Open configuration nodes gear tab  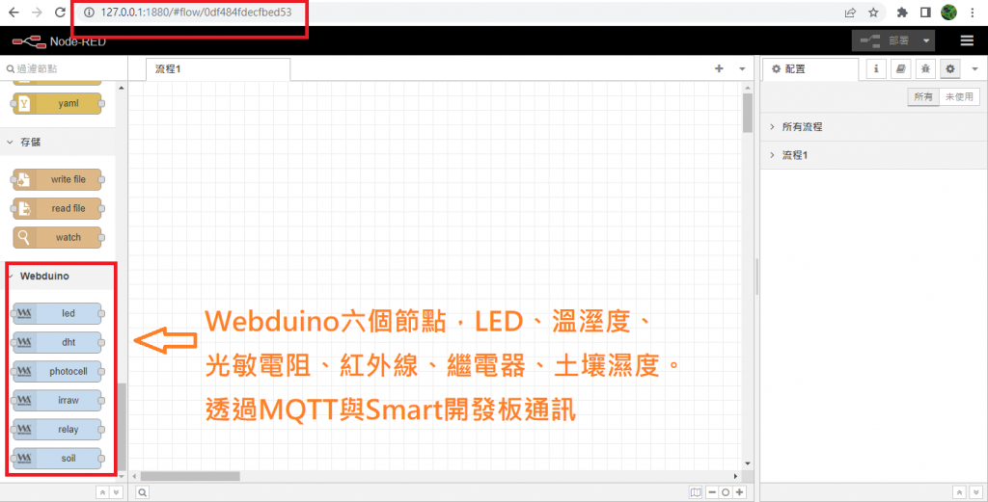950,69
